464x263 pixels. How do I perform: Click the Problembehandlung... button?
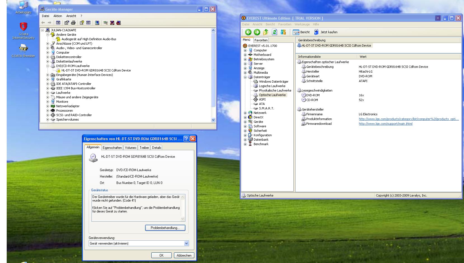[165, 228]
